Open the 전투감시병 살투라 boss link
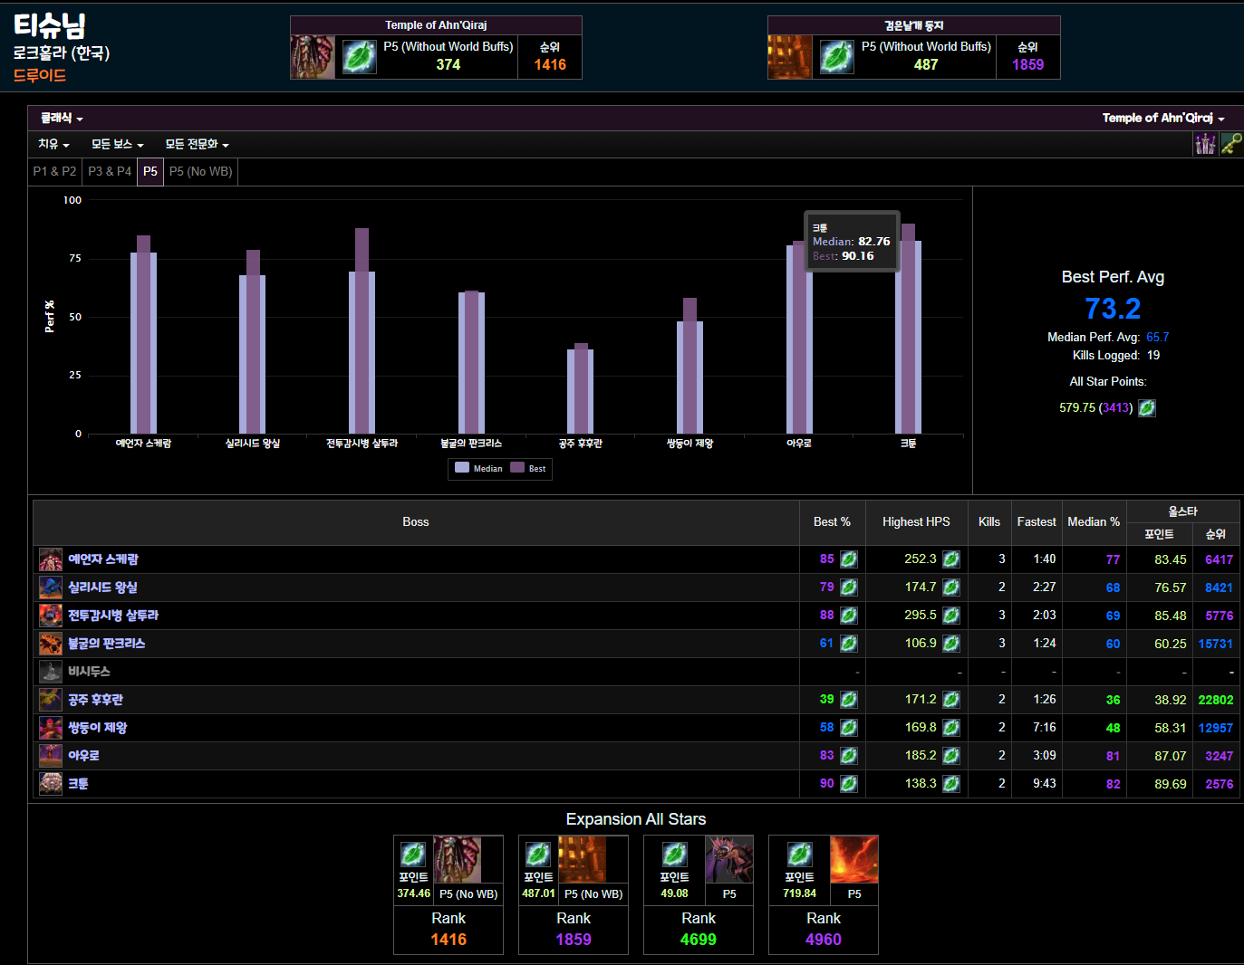Screen dimensions: 1244x965 [113, 616]
